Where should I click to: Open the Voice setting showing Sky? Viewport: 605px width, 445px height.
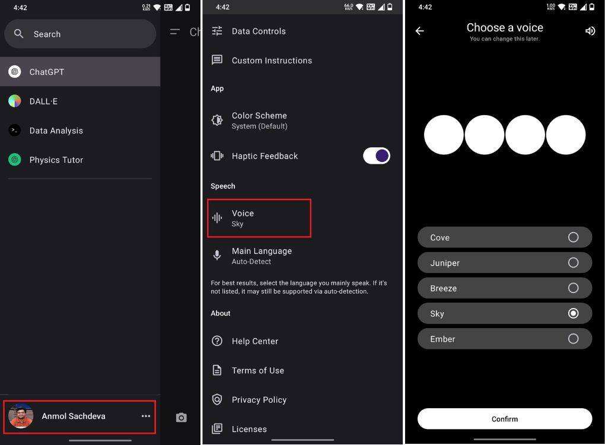pyautogui.click(x=259, y=218)
